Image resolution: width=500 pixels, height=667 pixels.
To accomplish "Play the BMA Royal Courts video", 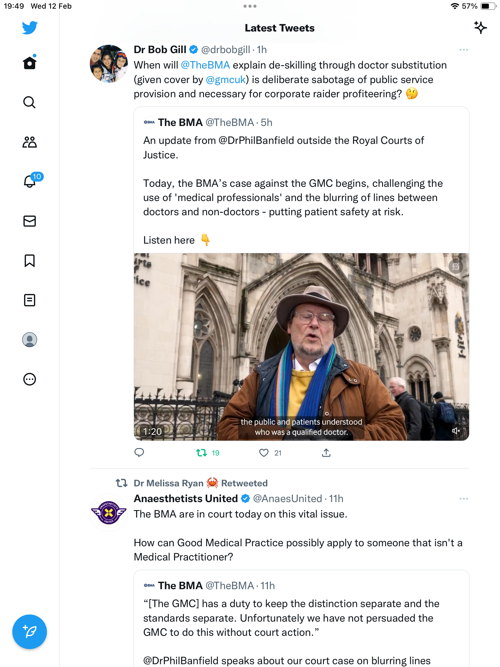I will pos(301,347).
